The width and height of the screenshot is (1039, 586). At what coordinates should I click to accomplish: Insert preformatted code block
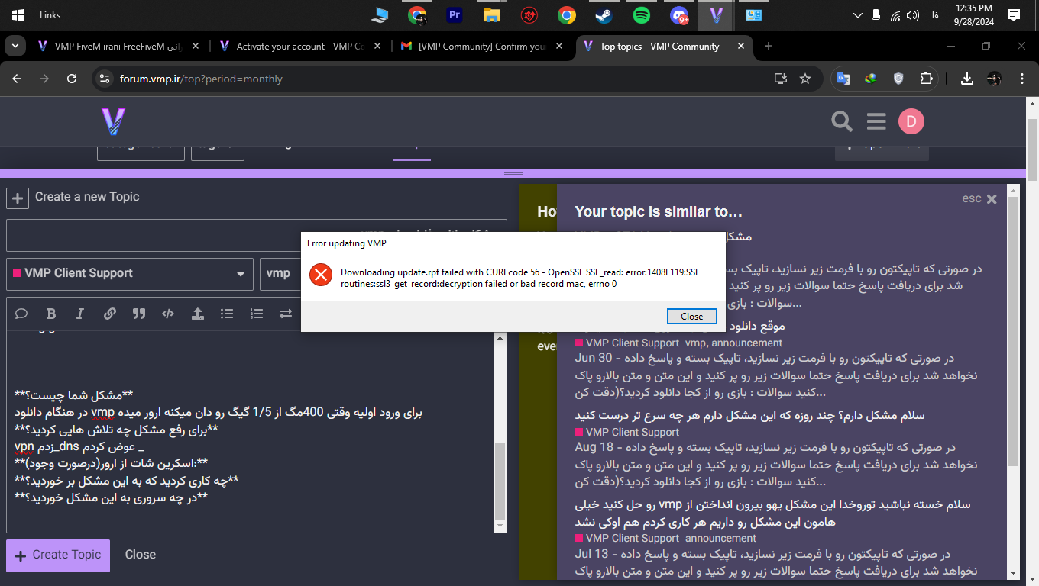pos(168,314)
